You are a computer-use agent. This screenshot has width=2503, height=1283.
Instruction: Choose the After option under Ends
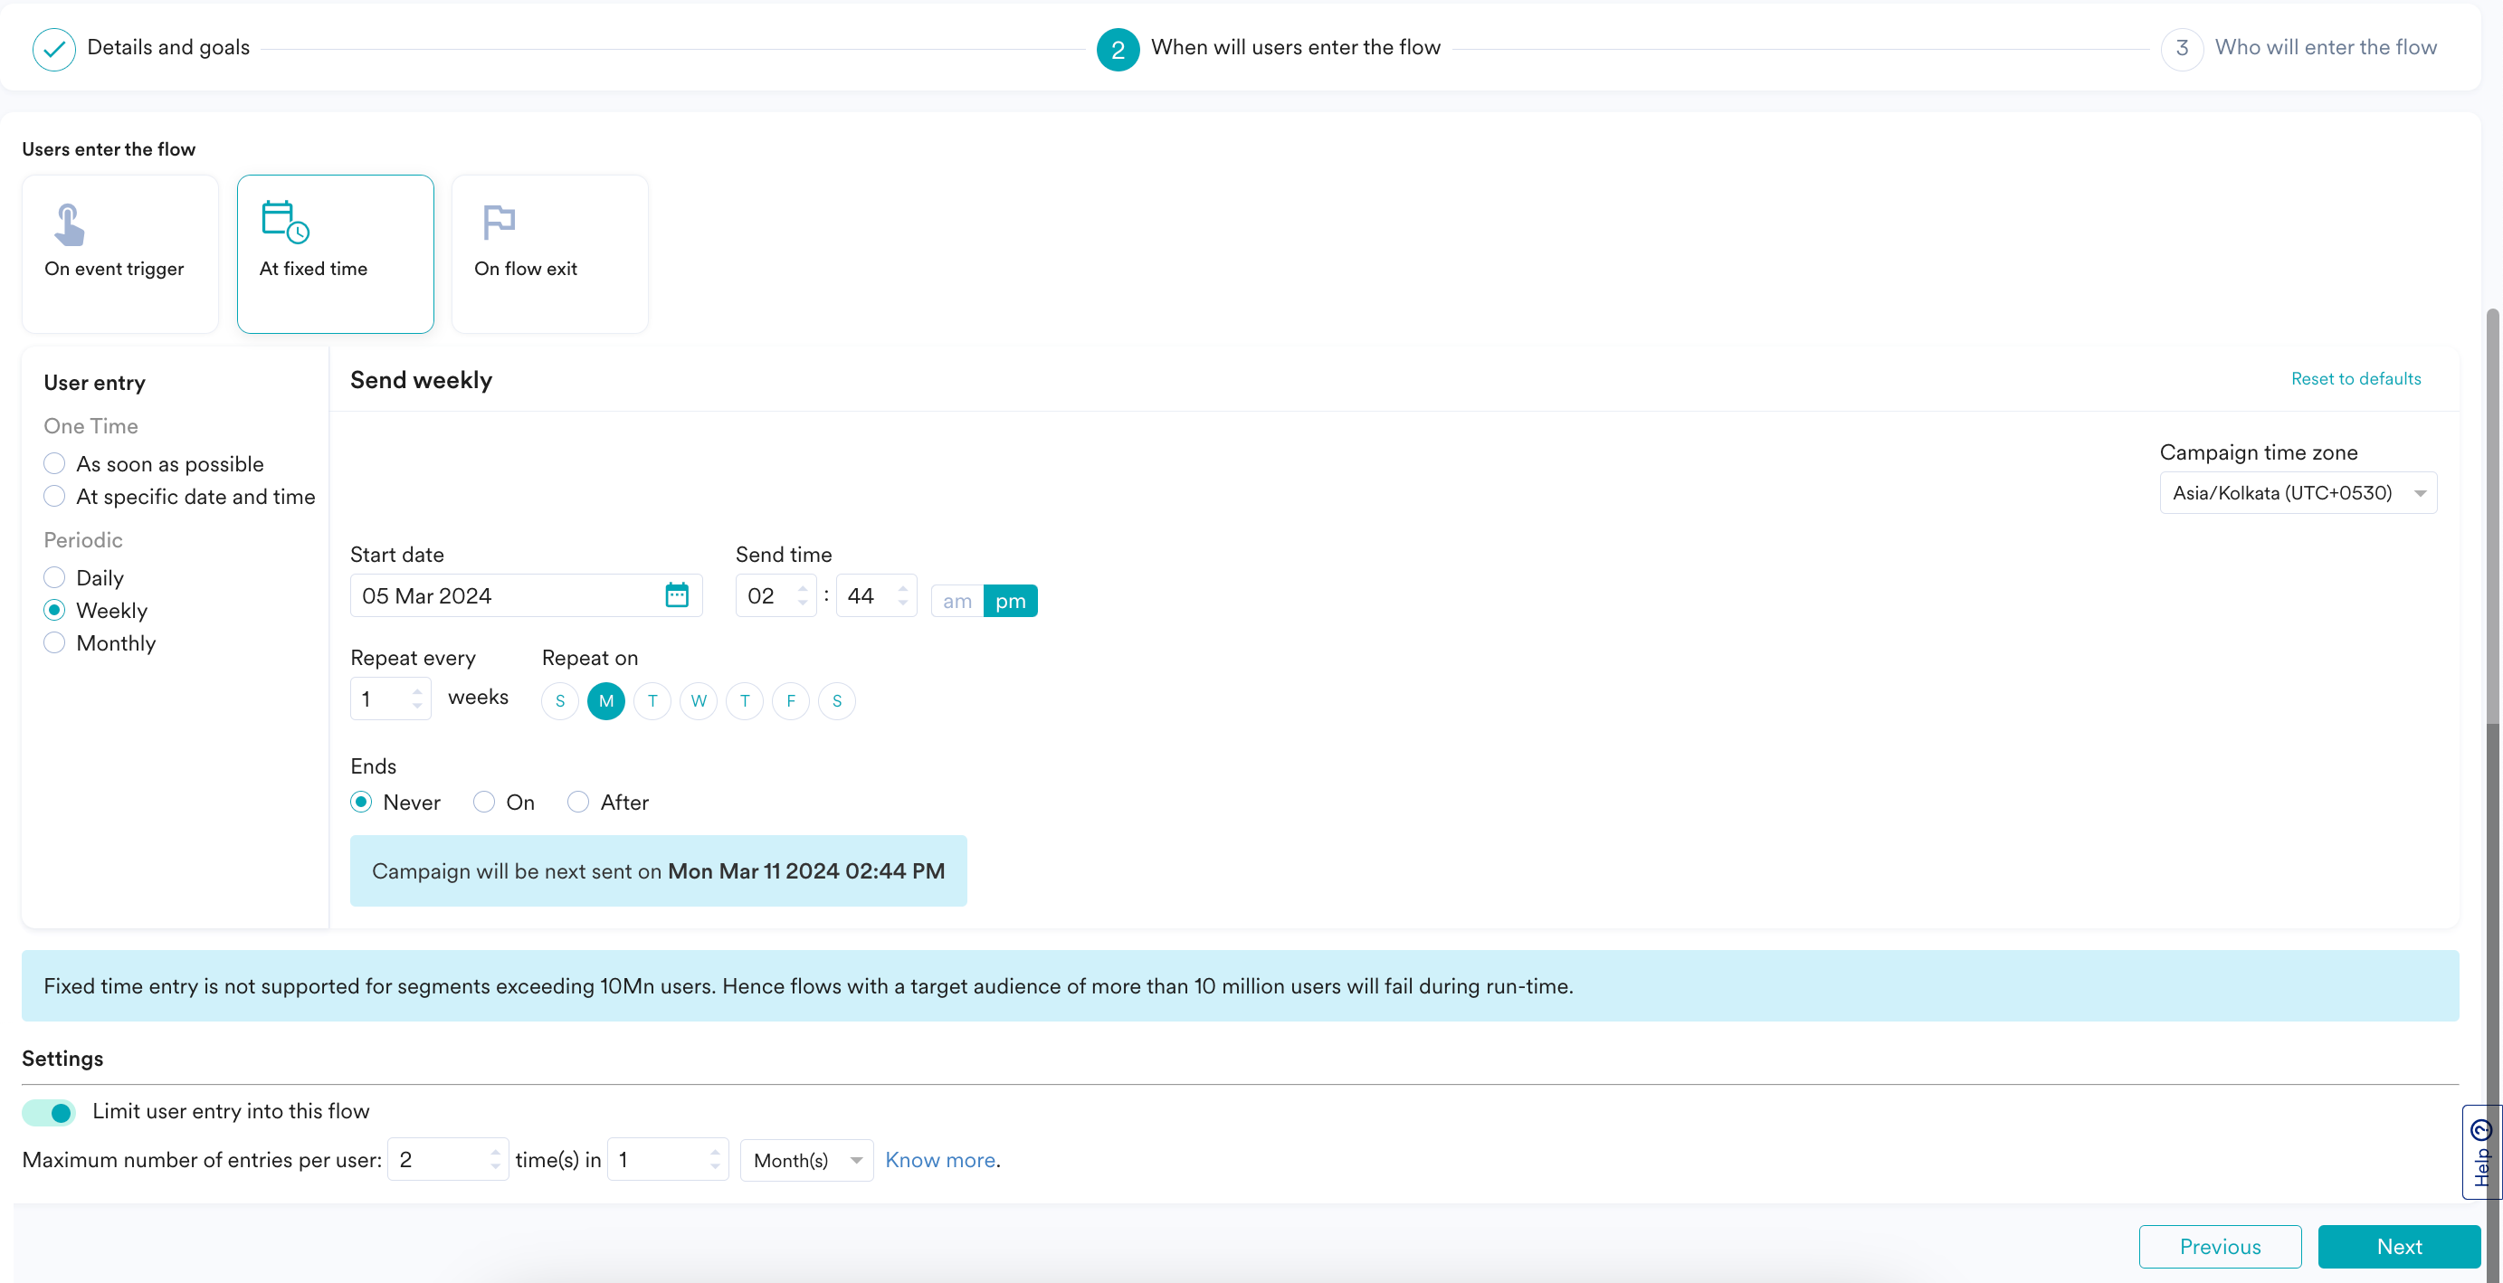tap(578, 803)
